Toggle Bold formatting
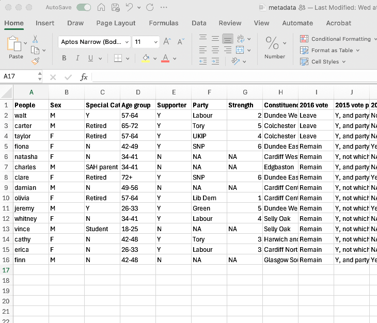The width and height of the screenshot is (377, 323). pyautogui.click(x=65, y=58)
